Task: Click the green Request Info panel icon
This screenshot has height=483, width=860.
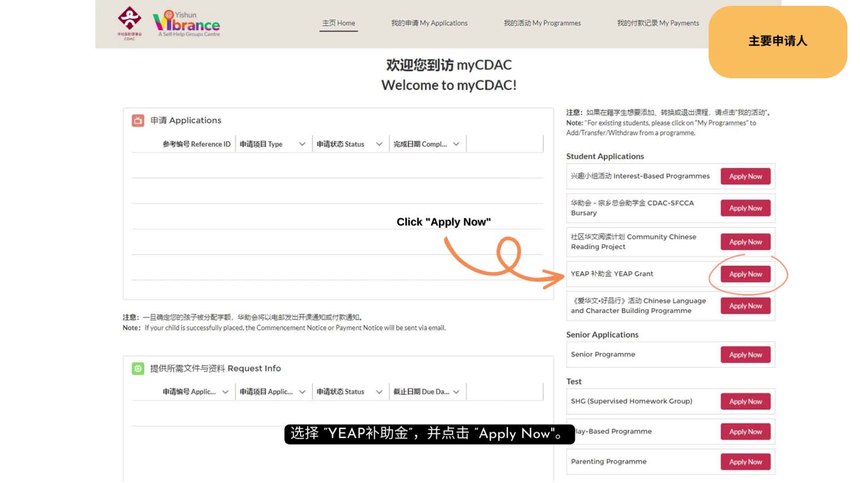Action: point(138,368)
